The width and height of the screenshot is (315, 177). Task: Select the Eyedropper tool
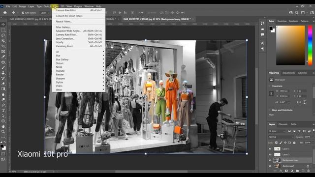click(3, 57)
